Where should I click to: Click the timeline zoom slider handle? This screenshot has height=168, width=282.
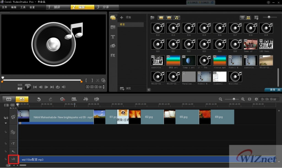click(x=234, y=99)
